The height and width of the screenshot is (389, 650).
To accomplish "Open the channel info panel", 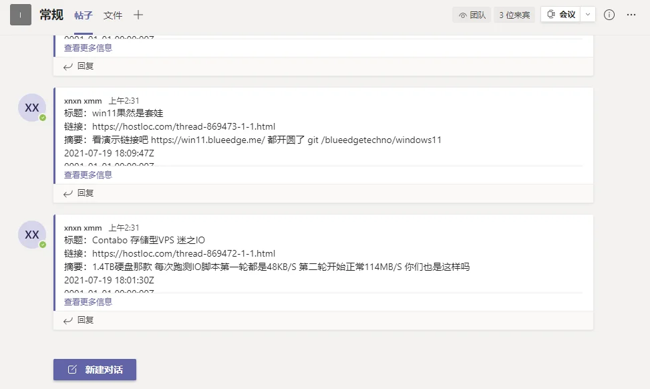I will click(609, 14).
